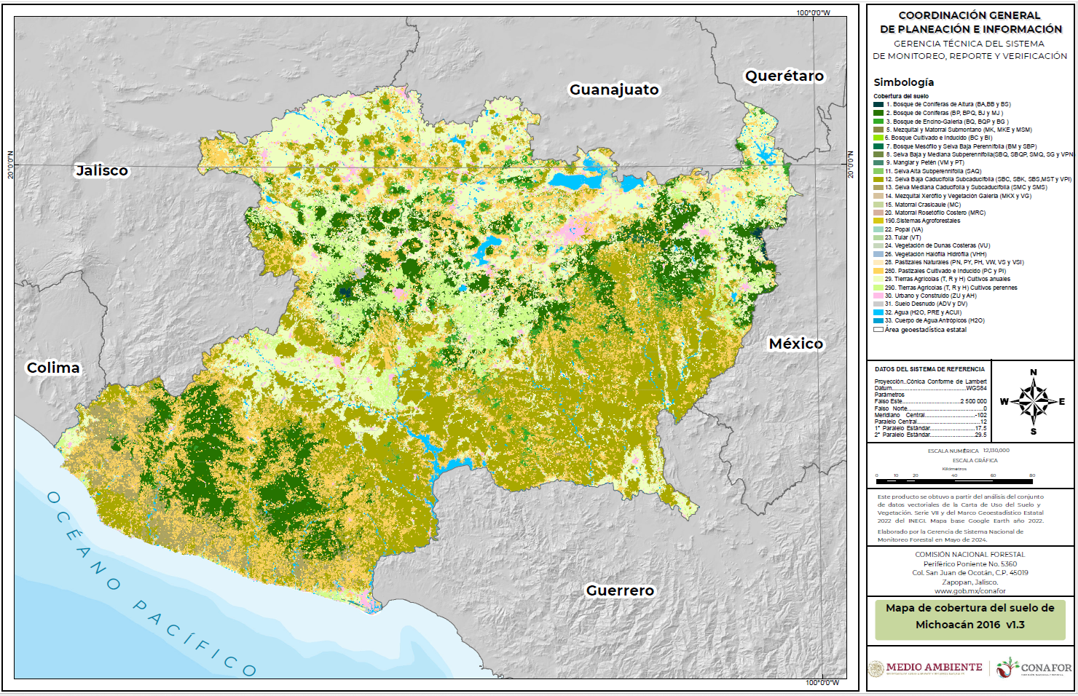Image resolution: width=1078 pixels, height=696 pixels.
Task: Click the map title Michoacán 2016 v1.3 box
Action: click(969, 617)
